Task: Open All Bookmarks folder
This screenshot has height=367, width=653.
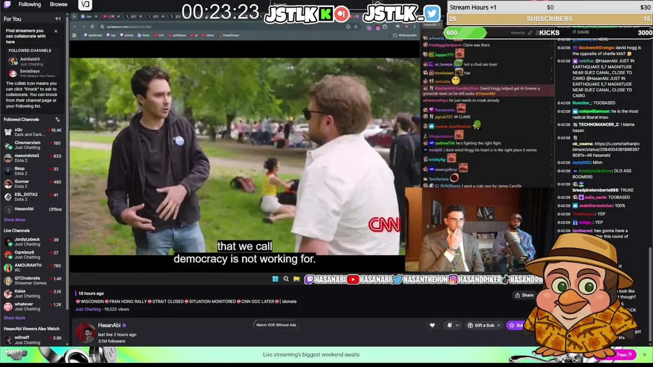Action: (x=405, y=35)
